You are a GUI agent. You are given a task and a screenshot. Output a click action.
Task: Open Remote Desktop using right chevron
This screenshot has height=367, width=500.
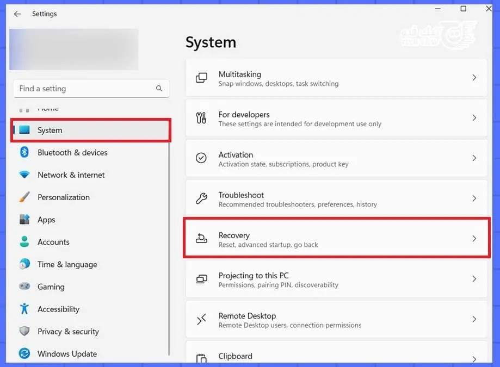(474, 319)
